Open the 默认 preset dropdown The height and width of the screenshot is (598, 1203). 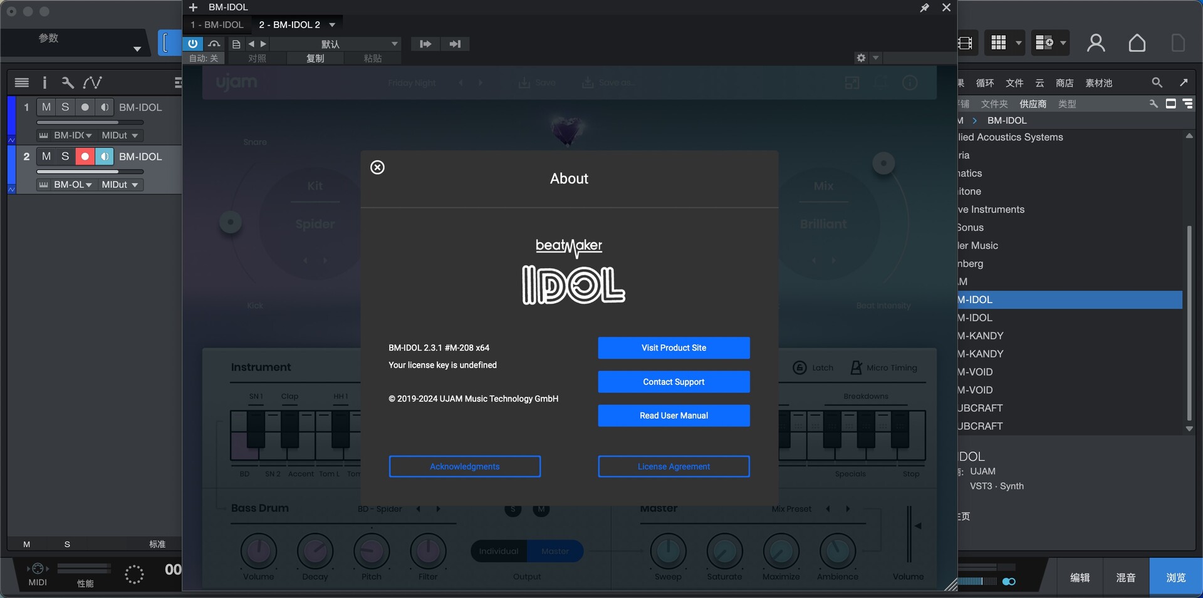coord(336,44)
